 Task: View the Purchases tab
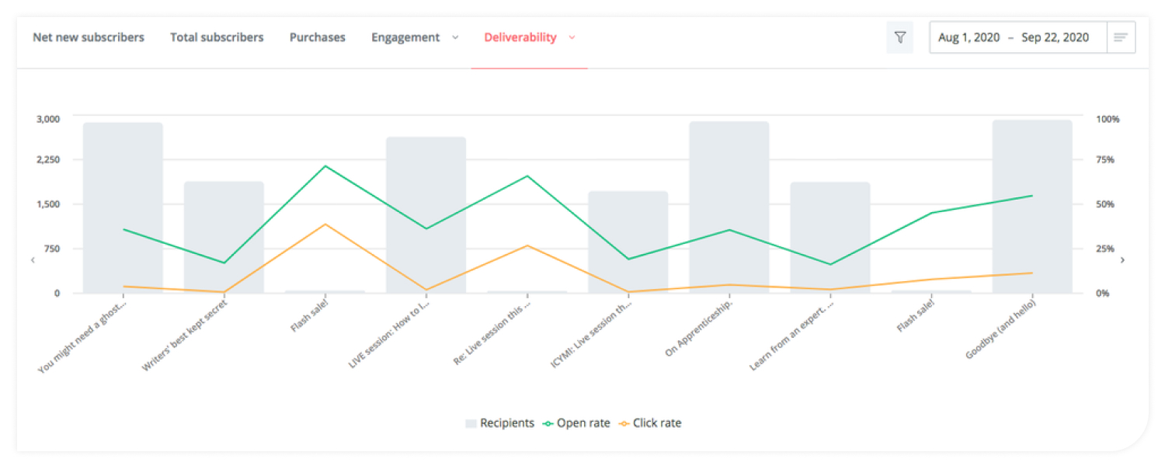[317, 37]
